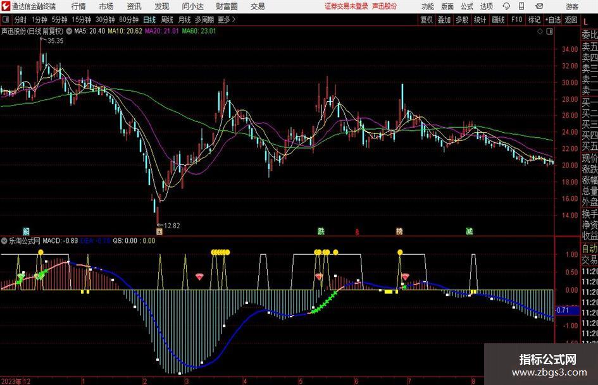The image size is (598, 385).
Task: Switch to the 月线 monthly tab
Action: (x=185, y=20)
